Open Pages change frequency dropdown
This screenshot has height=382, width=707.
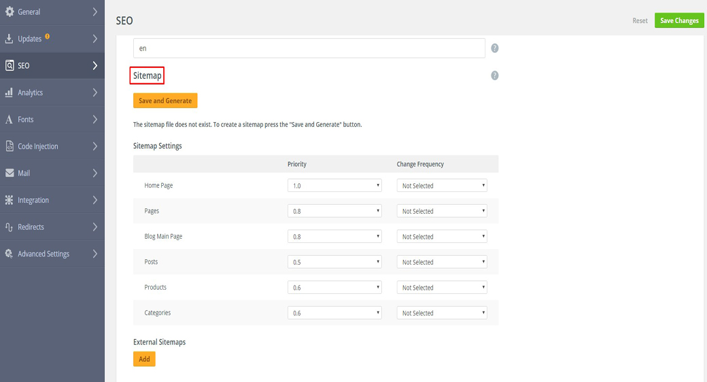click(x=442, y=211)
